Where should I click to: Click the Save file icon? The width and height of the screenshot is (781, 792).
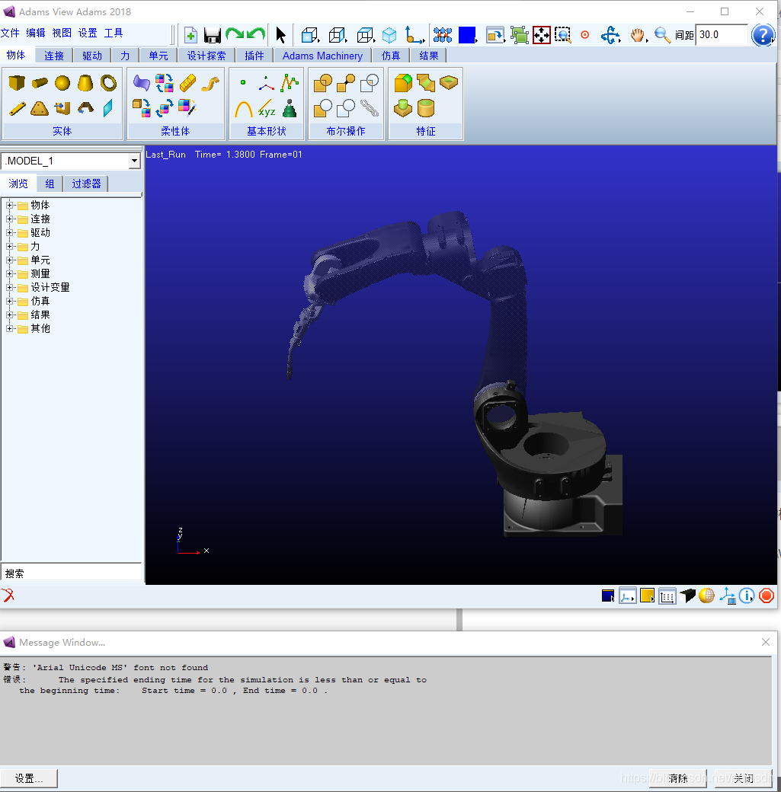213,35
